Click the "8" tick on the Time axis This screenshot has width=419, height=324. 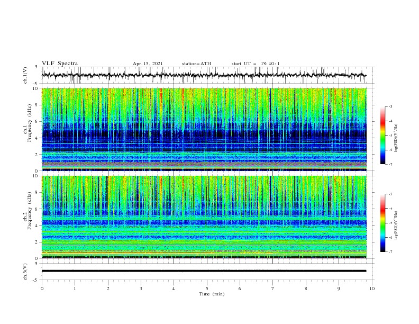(306, 289)
